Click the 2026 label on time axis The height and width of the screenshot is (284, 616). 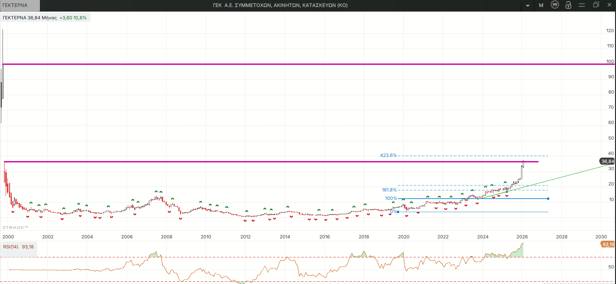click(x=522, y=237)
